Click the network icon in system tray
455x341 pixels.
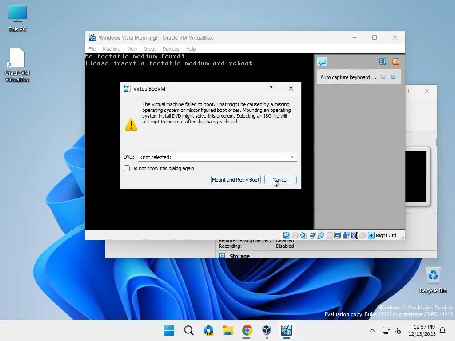pos(386,330)
